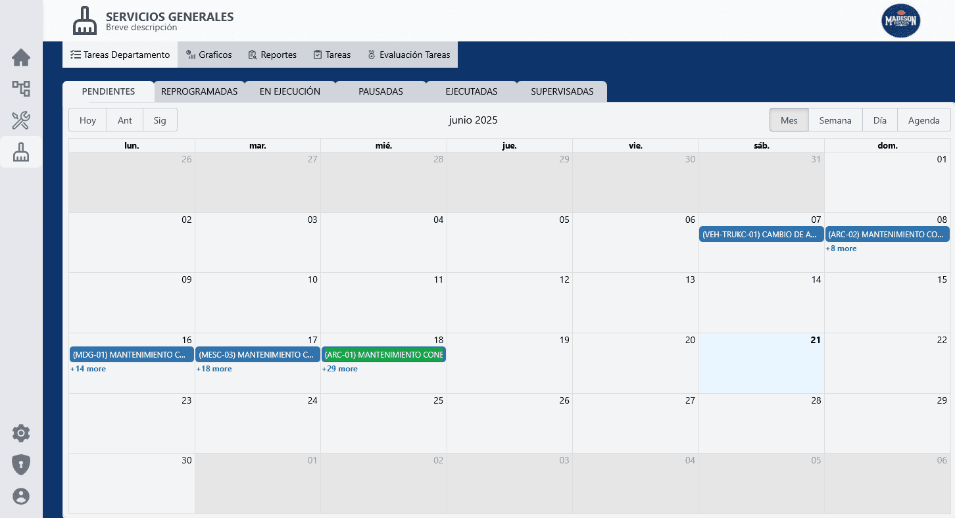Select the organization hierarchy icon in the sidebar
955x518 pixels.
[21, 89]
